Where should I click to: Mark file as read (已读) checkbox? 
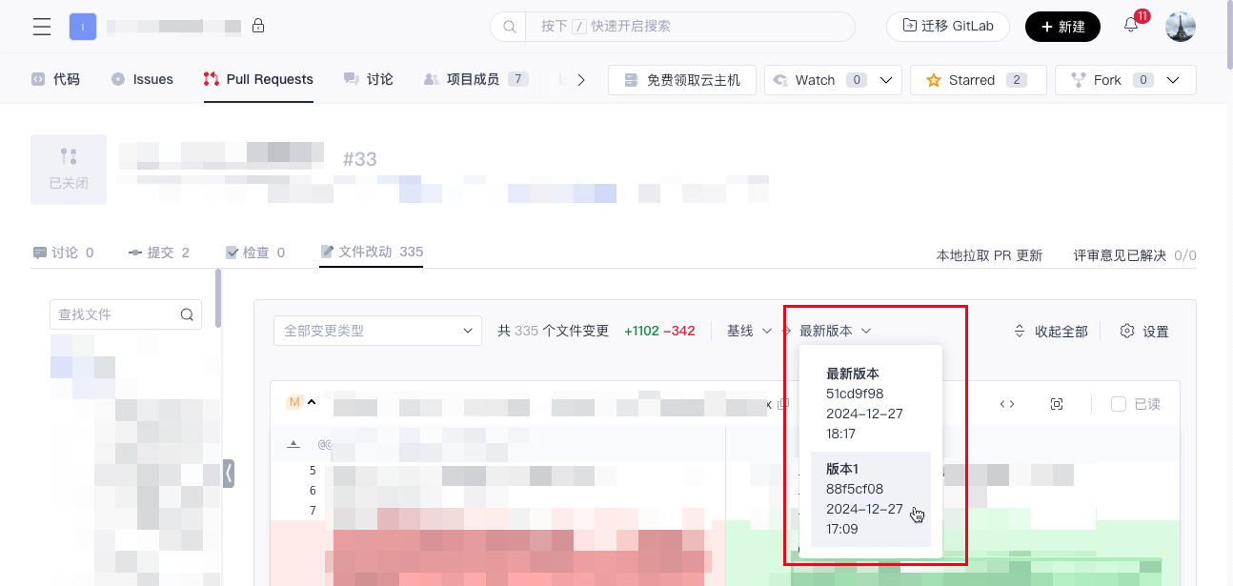click(x=1119, y=404)
